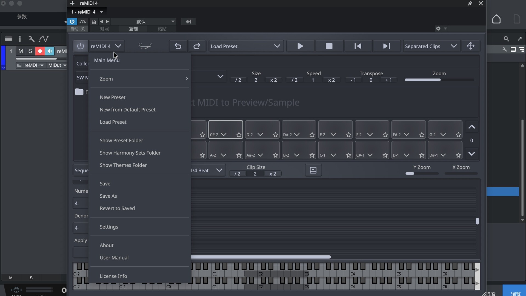The height and width of the screenshot is (296, 526).
Task: Open the home icon at top right
Action: click(496, 19)
